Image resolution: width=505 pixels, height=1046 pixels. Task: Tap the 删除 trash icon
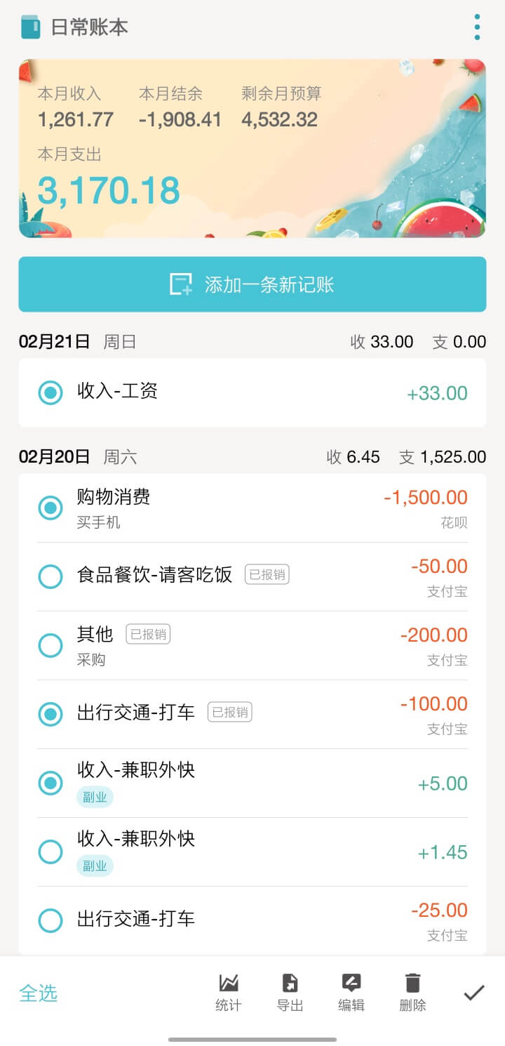(x=412, y=992)
